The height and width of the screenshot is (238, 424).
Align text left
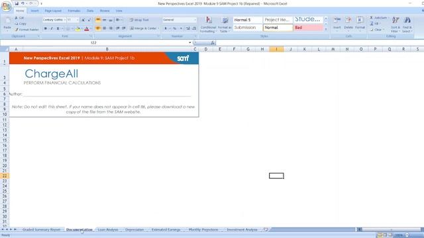(x=98, y=28)
